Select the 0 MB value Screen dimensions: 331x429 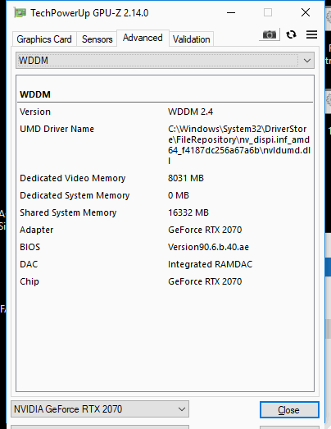tap(179, 195)
